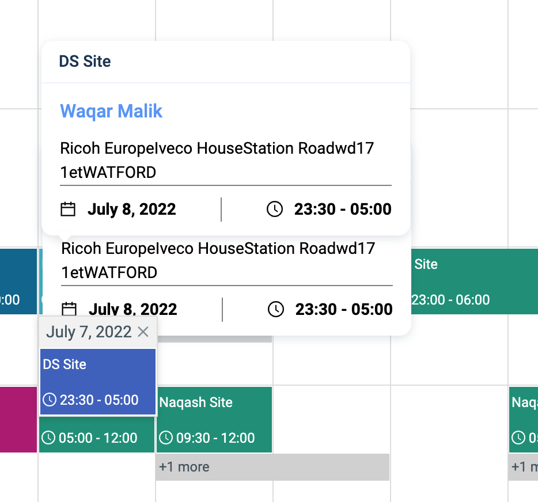Click the July 8, 2022 date label
This screenshot has height=502, width=538.
[131, 209]
